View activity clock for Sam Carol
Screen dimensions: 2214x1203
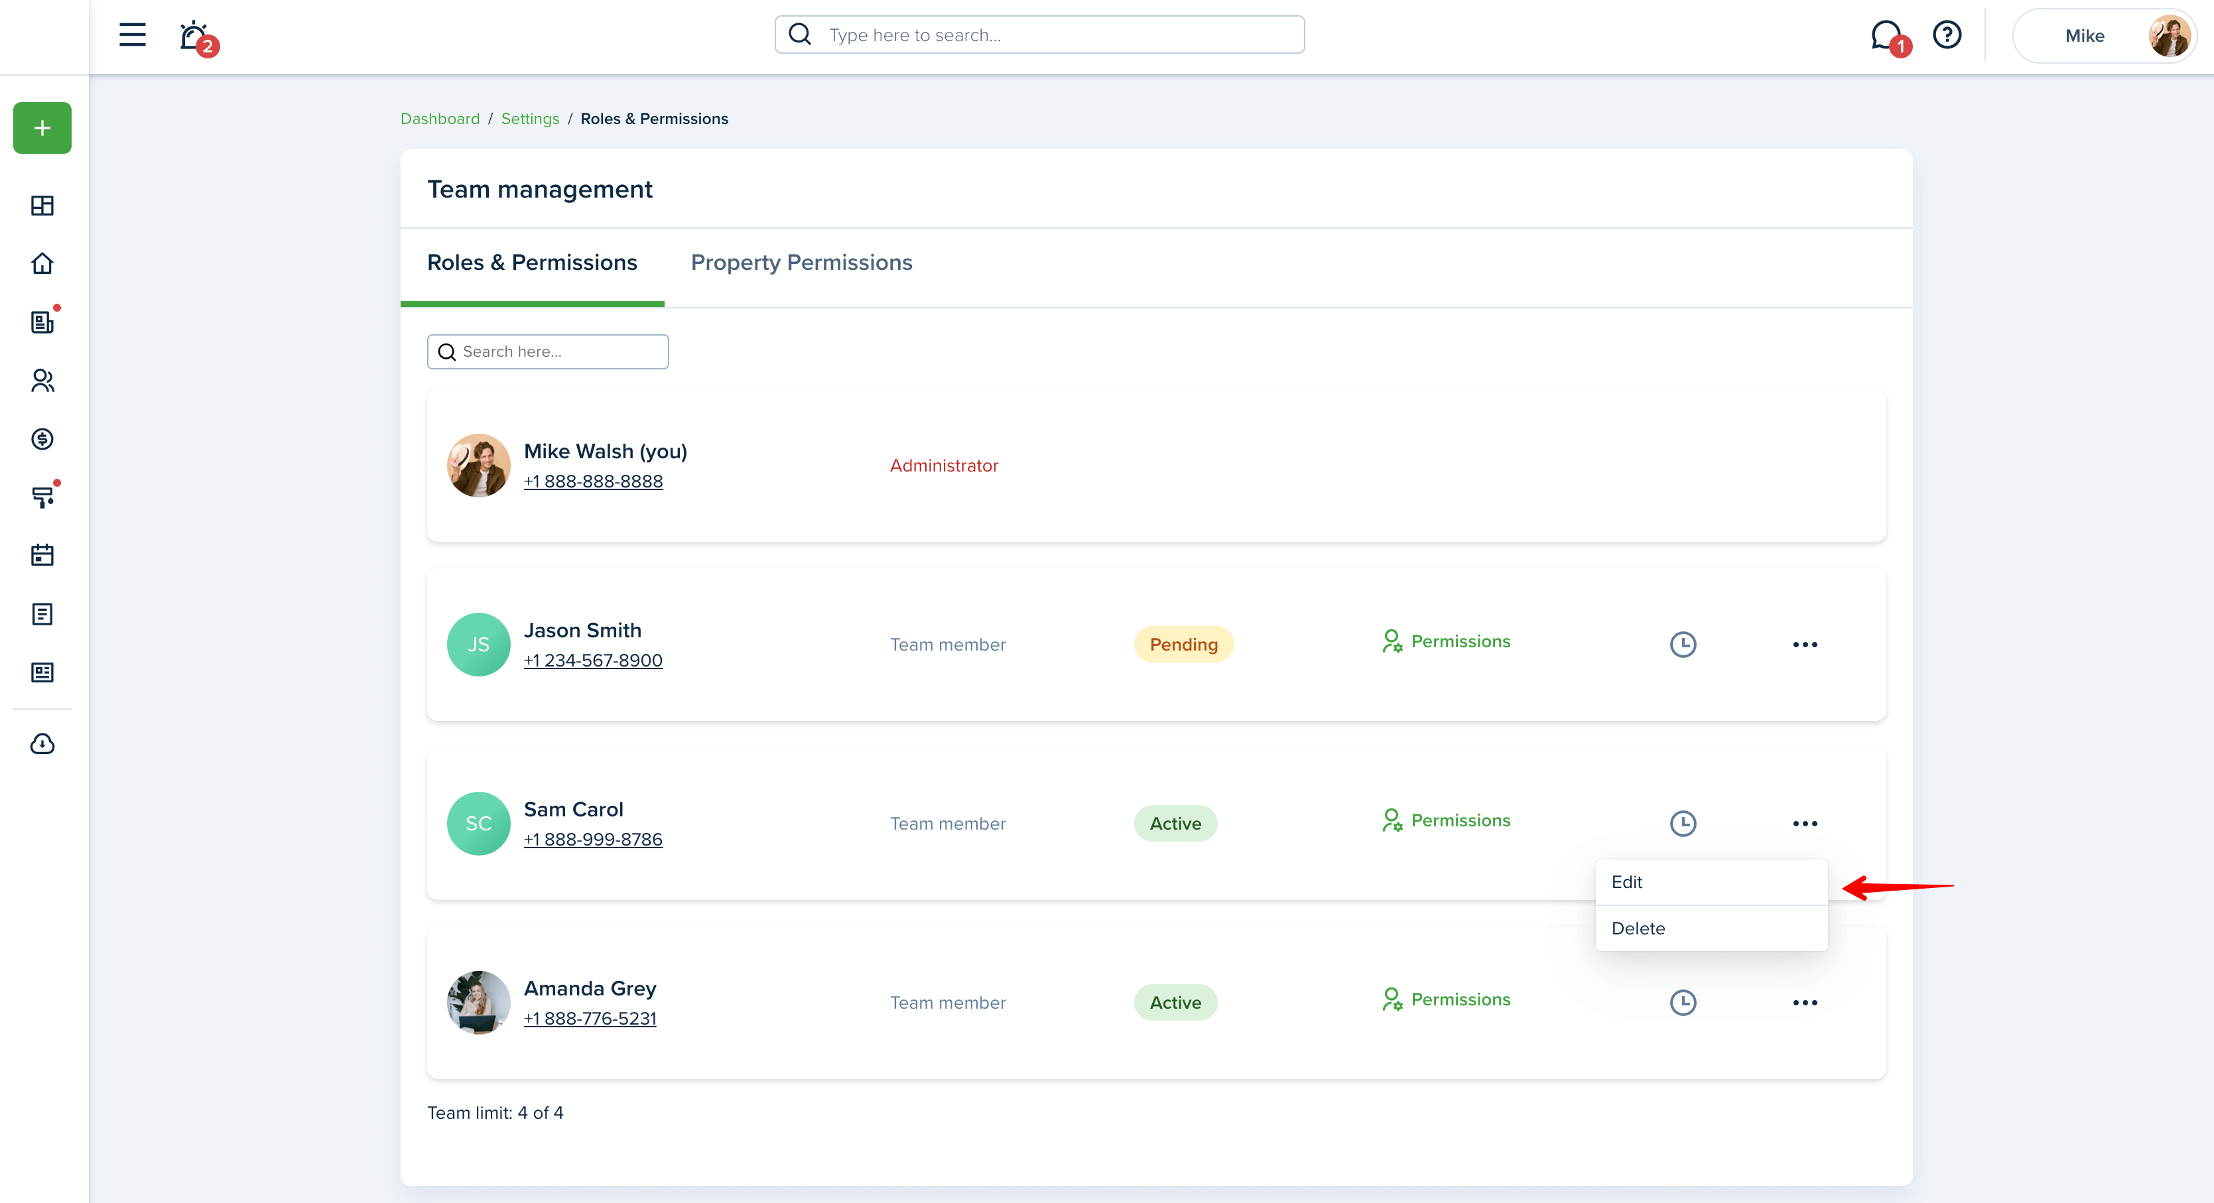click(1683, 823)
